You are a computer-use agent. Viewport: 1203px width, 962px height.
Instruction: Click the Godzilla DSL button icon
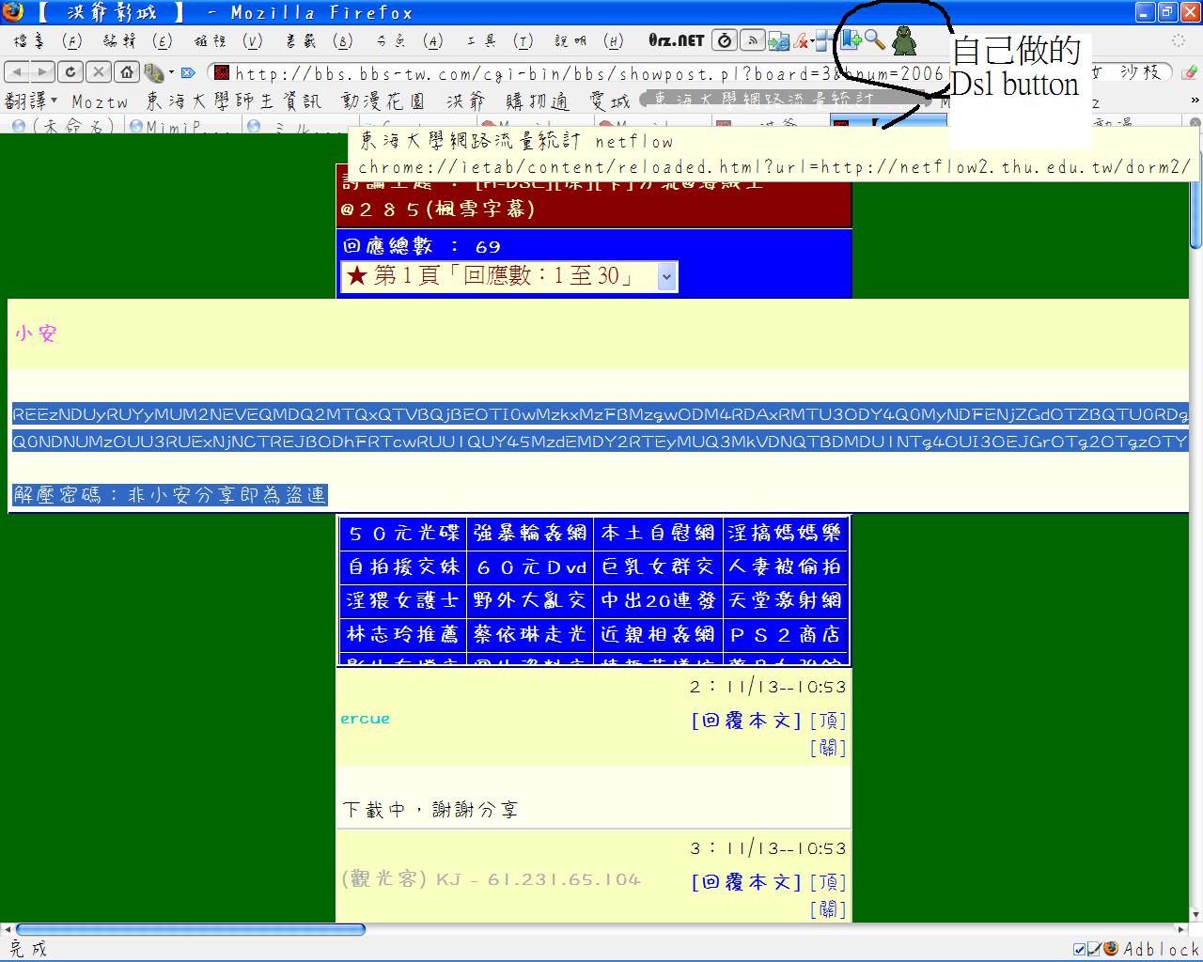pyautogui.click(x=903, y=40)
